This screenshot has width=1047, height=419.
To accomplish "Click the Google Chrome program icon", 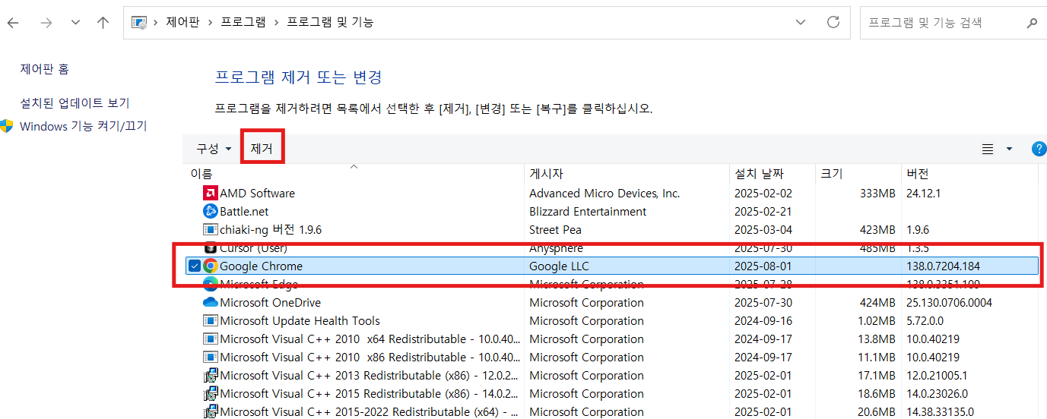I will 211,266.
